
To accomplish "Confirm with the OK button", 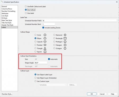I will point(92,94).
